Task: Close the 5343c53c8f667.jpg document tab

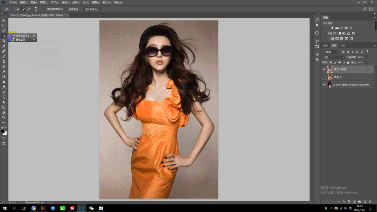Action: point(67,15)
